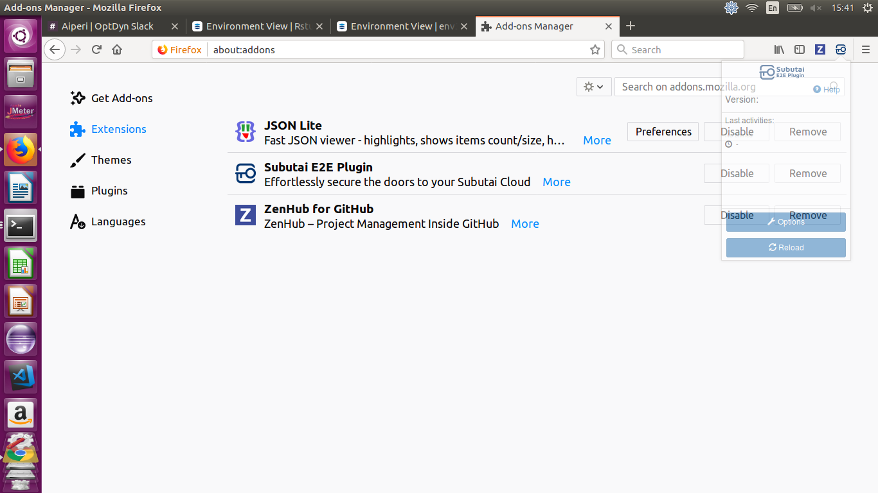The width and height of the screenshot is (878, 493).
Task: Open LibreOffice Calc from the dock
Action: [x=21, y=263]
